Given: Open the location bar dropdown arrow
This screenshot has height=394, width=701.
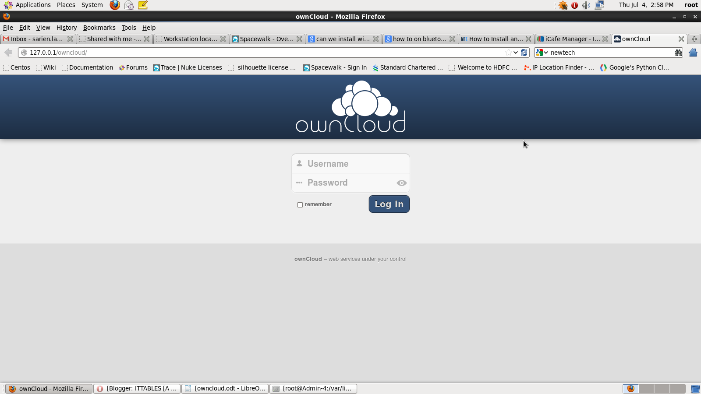Looking at the screenshot, I should pos(515,53).
